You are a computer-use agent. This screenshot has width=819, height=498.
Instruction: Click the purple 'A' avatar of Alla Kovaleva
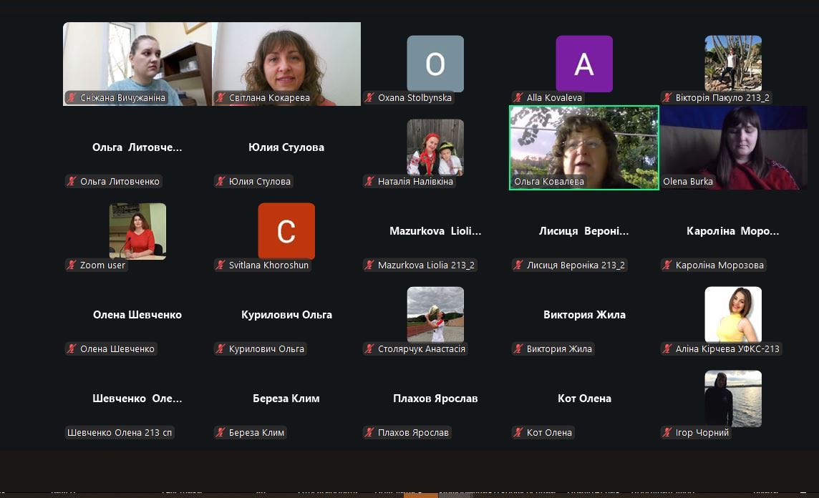click(x=584, y=64)
